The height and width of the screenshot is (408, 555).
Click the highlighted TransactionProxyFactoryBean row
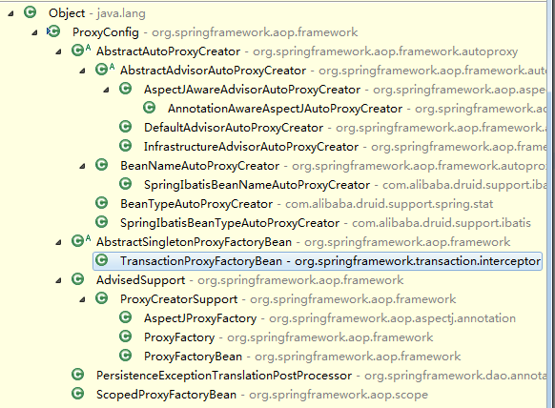pyautogui.click(x=318, y=261)
